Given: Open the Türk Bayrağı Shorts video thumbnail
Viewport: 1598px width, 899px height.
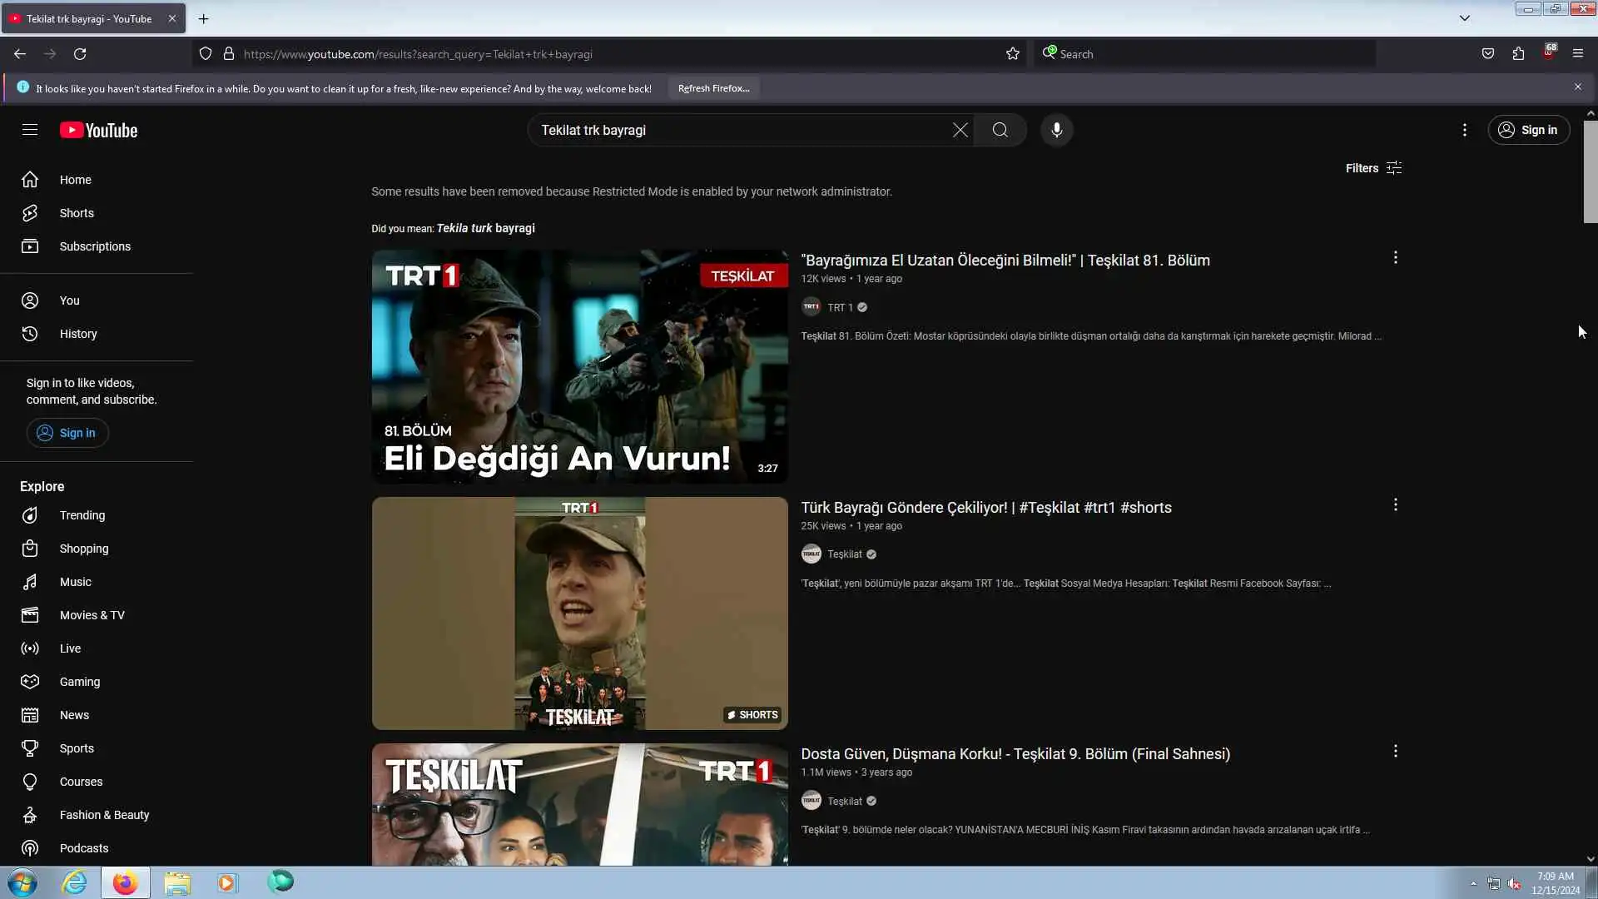Looking at the screenshot, I should point(579,613).
